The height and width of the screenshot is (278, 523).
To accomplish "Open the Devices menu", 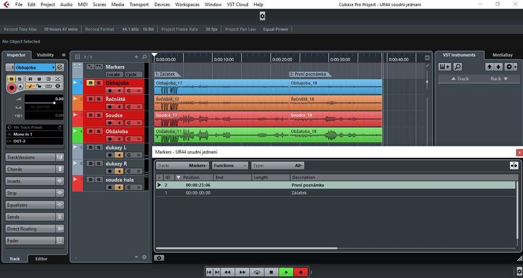I will point(162,4).
